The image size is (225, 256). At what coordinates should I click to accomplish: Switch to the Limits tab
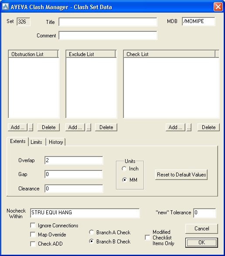pos(36,142)
